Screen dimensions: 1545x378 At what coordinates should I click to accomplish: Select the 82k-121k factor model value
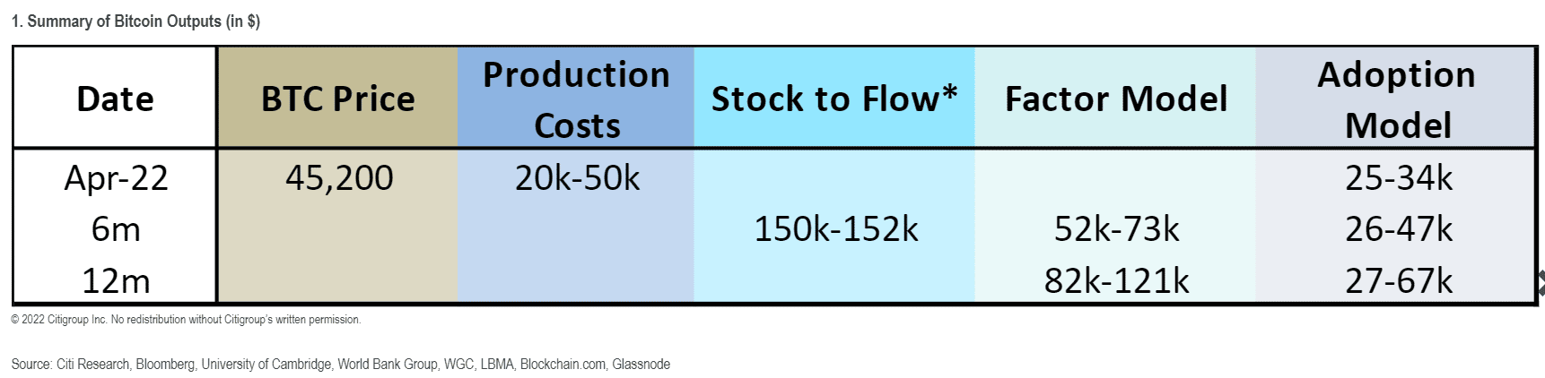pos(1116,281)
